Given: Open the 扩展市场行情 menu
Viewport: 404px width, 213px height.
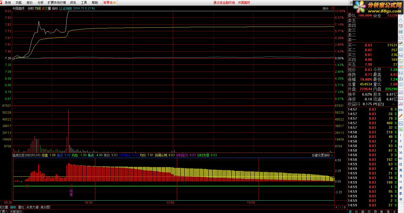Looking at the screenshot, I should pyautogui.click(x=57, y=3).
